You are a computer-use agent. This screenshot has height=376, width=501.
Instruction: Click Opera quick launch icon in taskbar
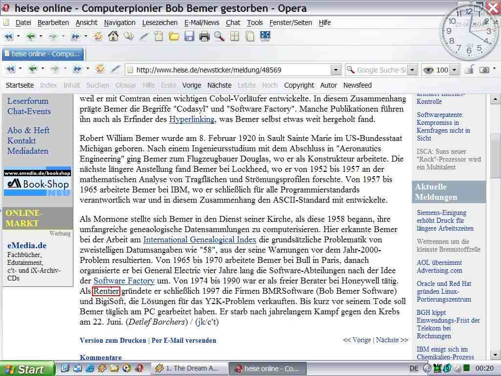coord(139,368)
